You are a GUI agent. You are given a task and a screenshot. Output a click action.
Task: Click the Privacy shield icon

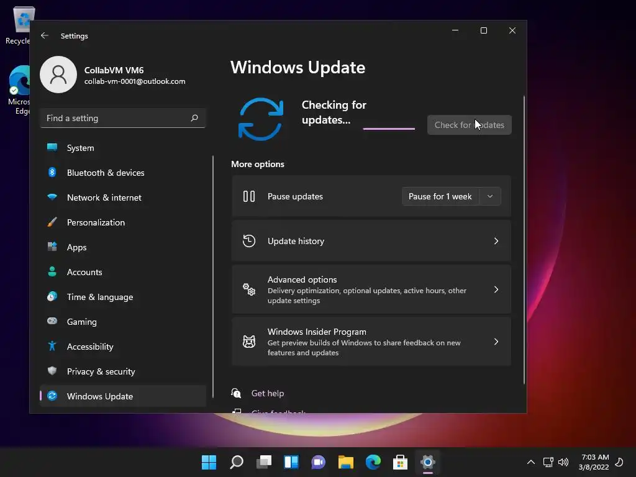pos(52,371)
